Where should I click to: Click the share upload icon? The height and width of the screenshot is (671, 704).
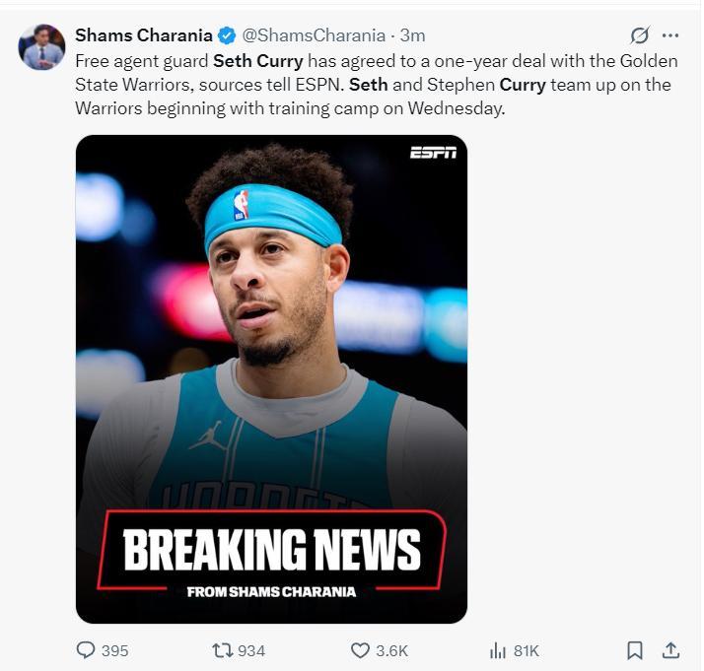coord(670,650)
